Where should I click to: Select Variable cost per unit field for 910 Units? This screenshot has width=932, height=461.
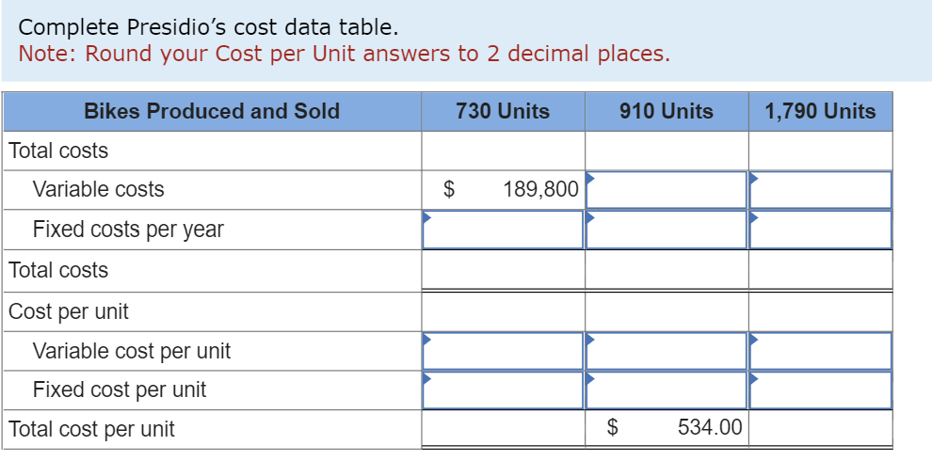(x=667, y=351)
